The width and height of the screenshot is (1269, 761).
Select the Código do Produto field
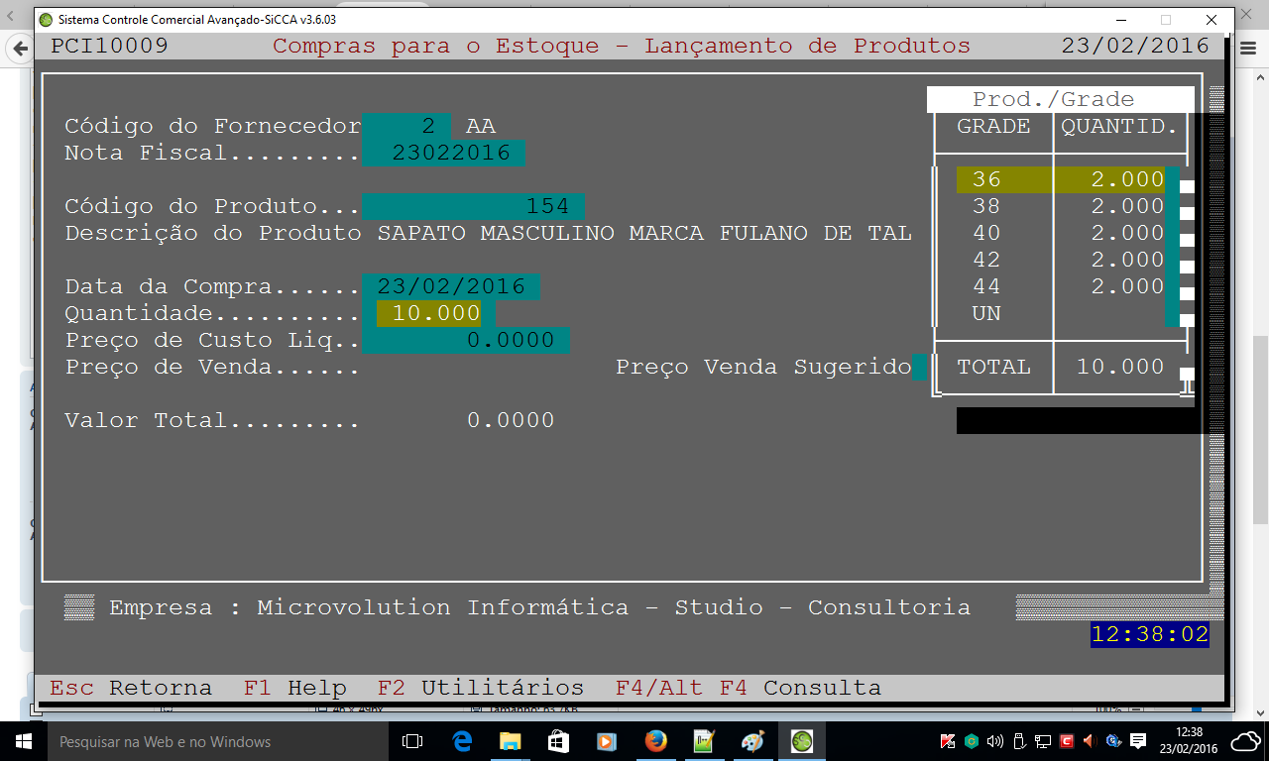click(473, 206)
